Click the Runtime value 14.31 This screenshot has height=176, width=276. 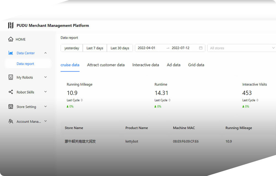click(161, 93)
